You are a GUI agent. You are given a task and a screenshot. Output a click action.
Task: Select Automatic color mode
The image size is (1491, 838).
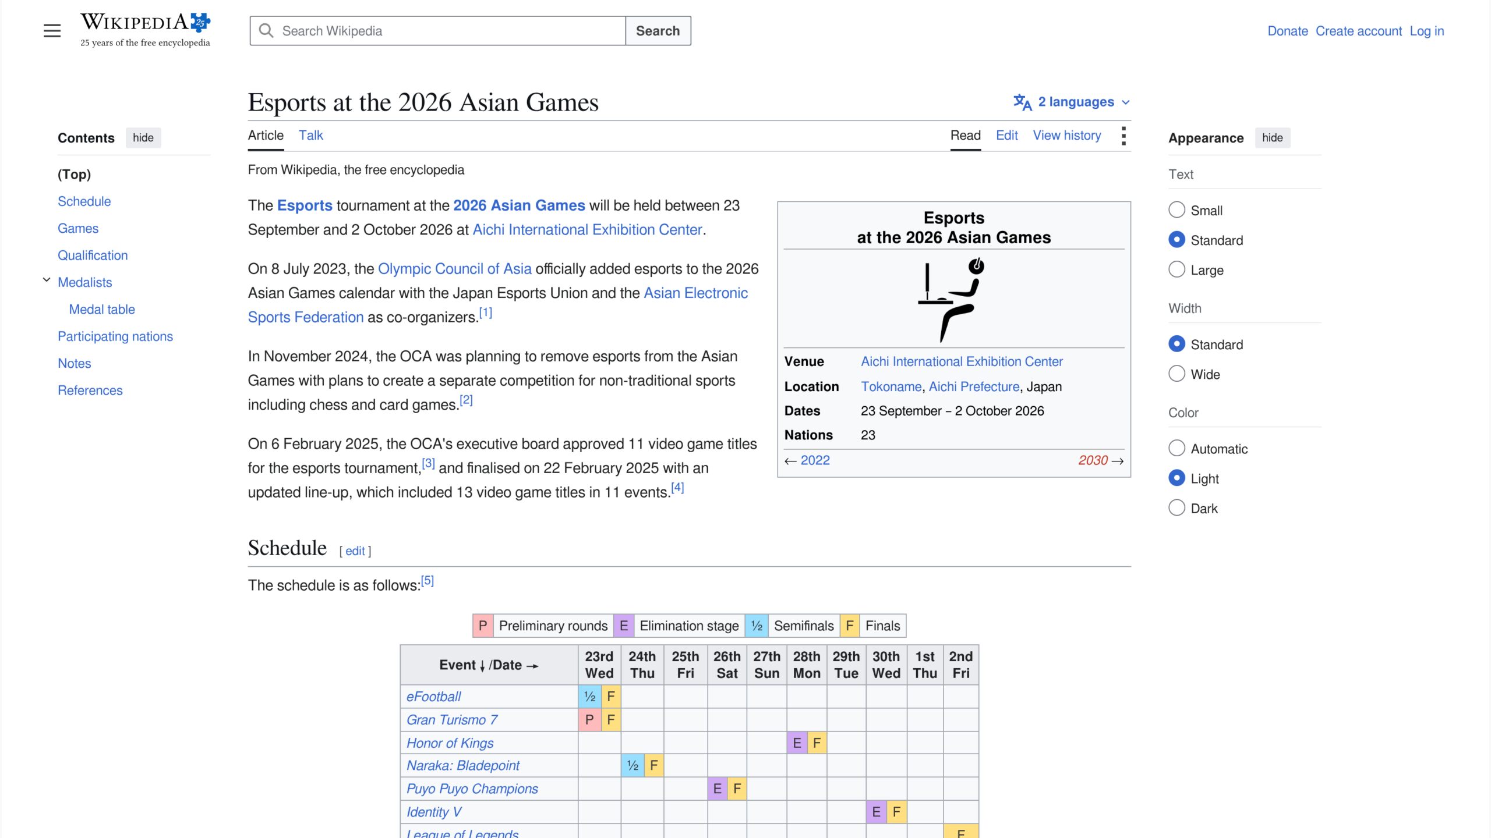click(x=1176, y=448)
